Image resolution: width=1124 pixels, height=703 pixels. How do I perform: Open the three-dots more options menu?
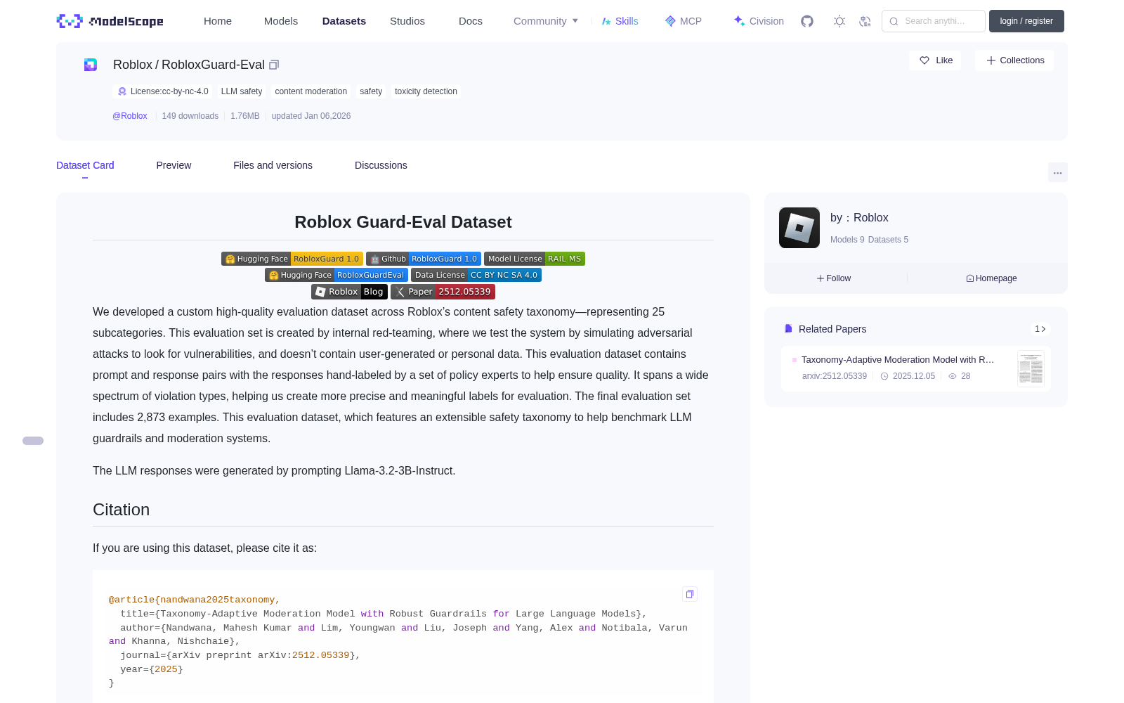pos(1057,173)
